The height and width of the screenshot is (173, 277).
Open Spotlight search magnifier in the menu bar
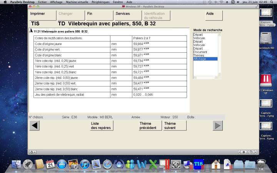pyautogui.click(x=272, y=2)
